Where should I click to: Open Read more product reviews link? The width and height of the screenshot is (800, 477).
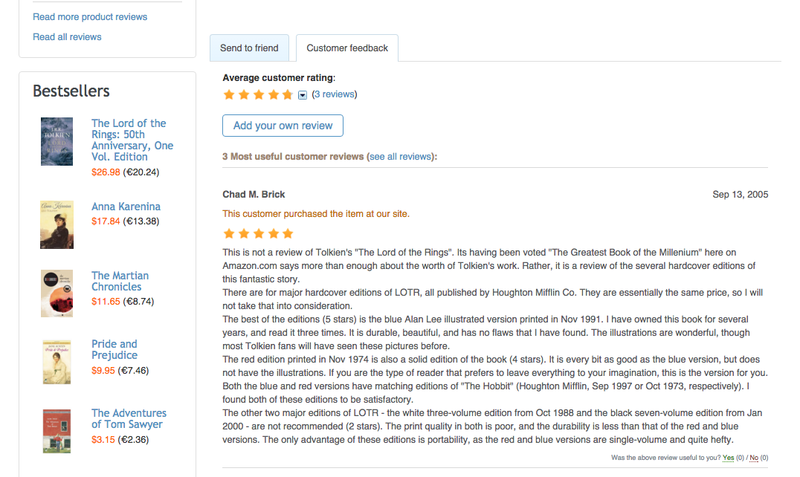pyautogui.click(x=90, y=17)
